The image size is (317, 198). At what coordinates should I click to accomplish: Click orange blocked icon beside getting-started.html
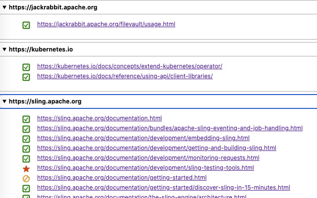26,179
